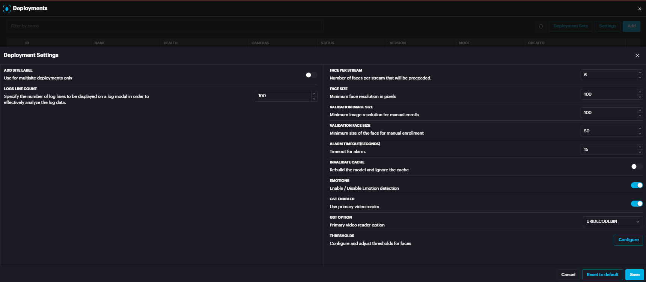Save the deployment settings

tap(634, 274)
